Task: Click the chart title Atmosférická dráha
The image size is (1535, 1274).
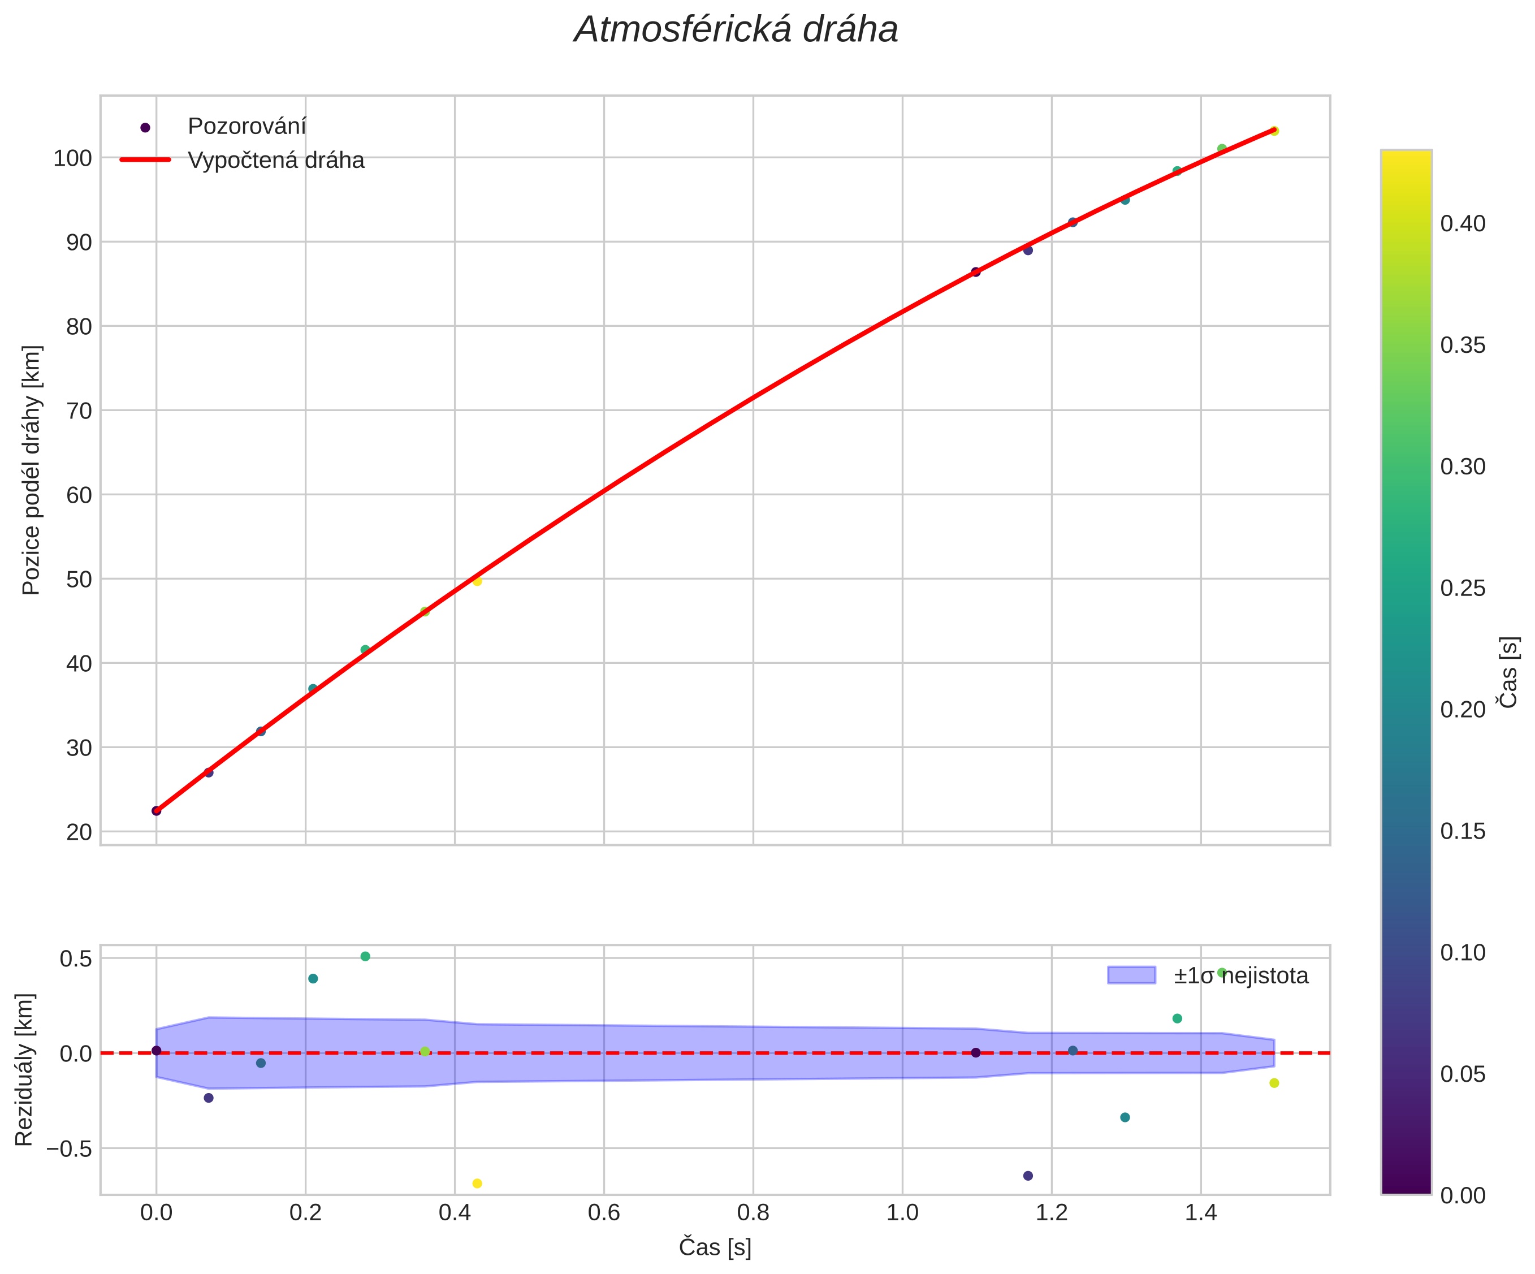Action: [736, 31]
